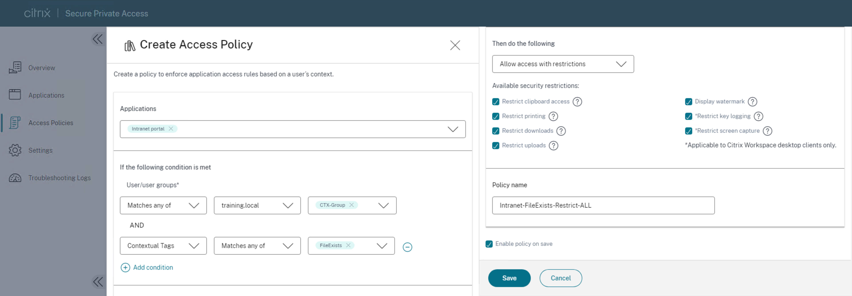852x296 pixels.
Task: Save the access policy
Action: (x=509, y=278)
